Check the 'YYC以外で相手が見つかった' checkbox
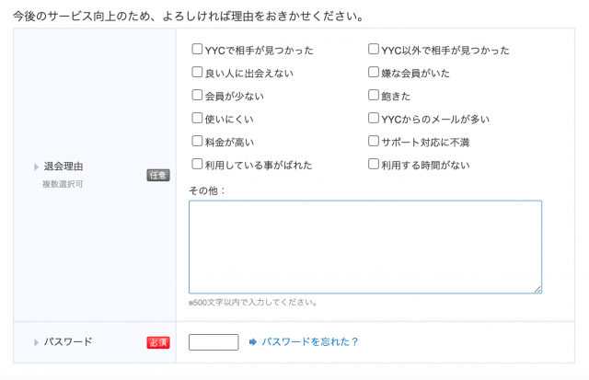 [x=374, y=50]
